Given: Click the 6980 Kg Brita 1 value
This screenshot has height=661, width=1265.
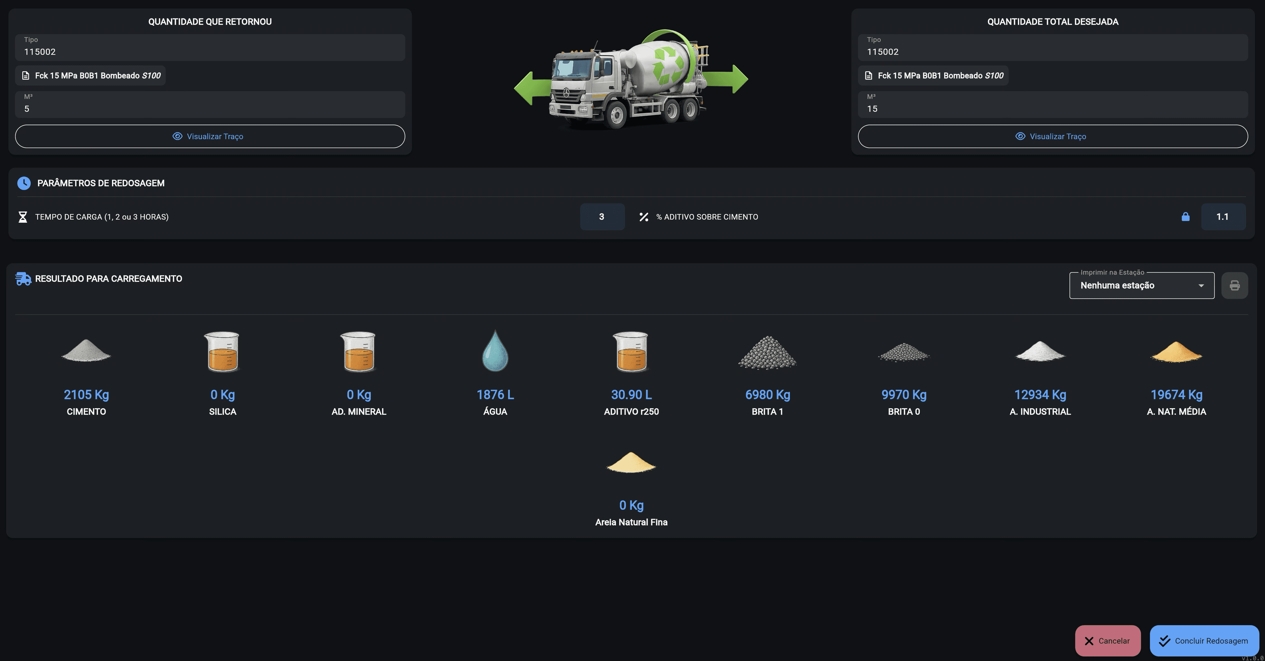Looking at the screenshot, I should coord(768,394).
